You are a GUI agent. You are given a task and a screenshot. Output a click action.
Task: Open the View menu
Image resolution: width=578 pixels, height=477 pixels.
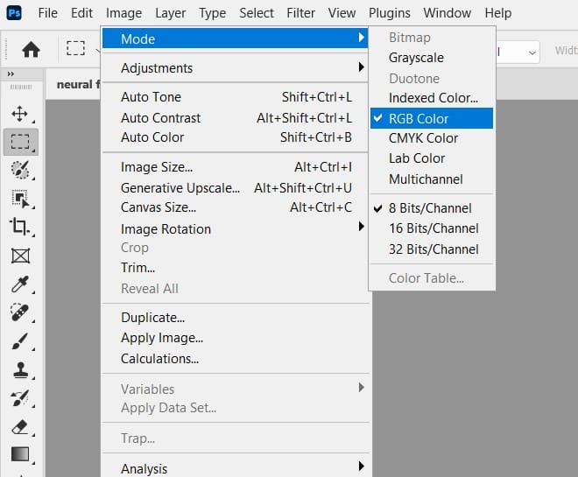click(x=342, y=13)
